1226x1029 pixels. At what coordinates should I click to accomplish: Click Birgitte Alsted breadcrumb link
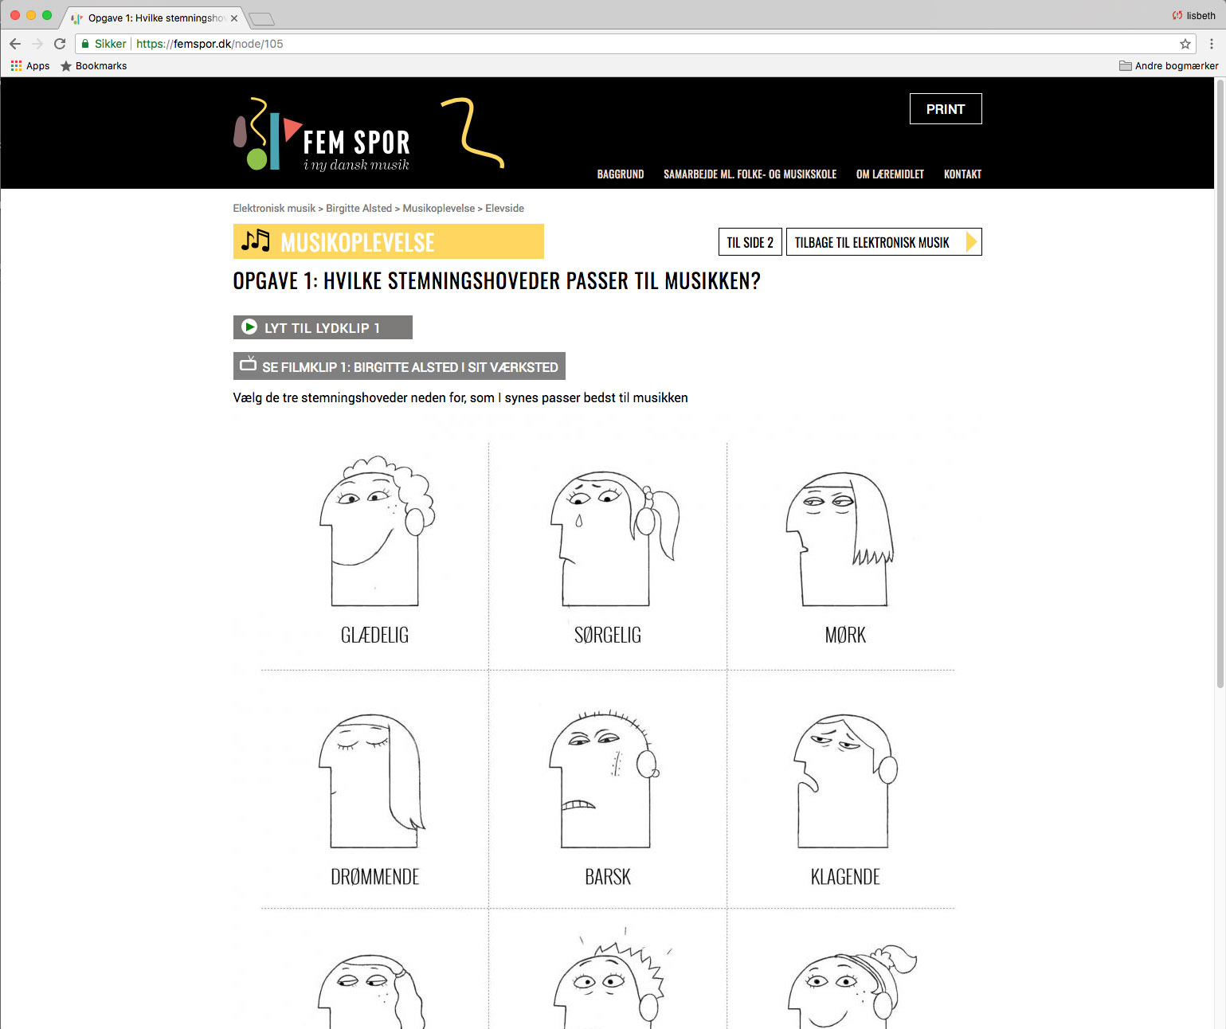pos(358,208)
